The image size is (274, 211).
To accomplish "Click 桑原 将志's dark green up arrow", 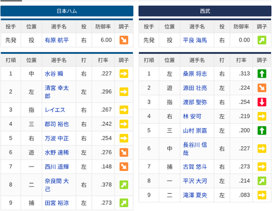I will point(262,74).
